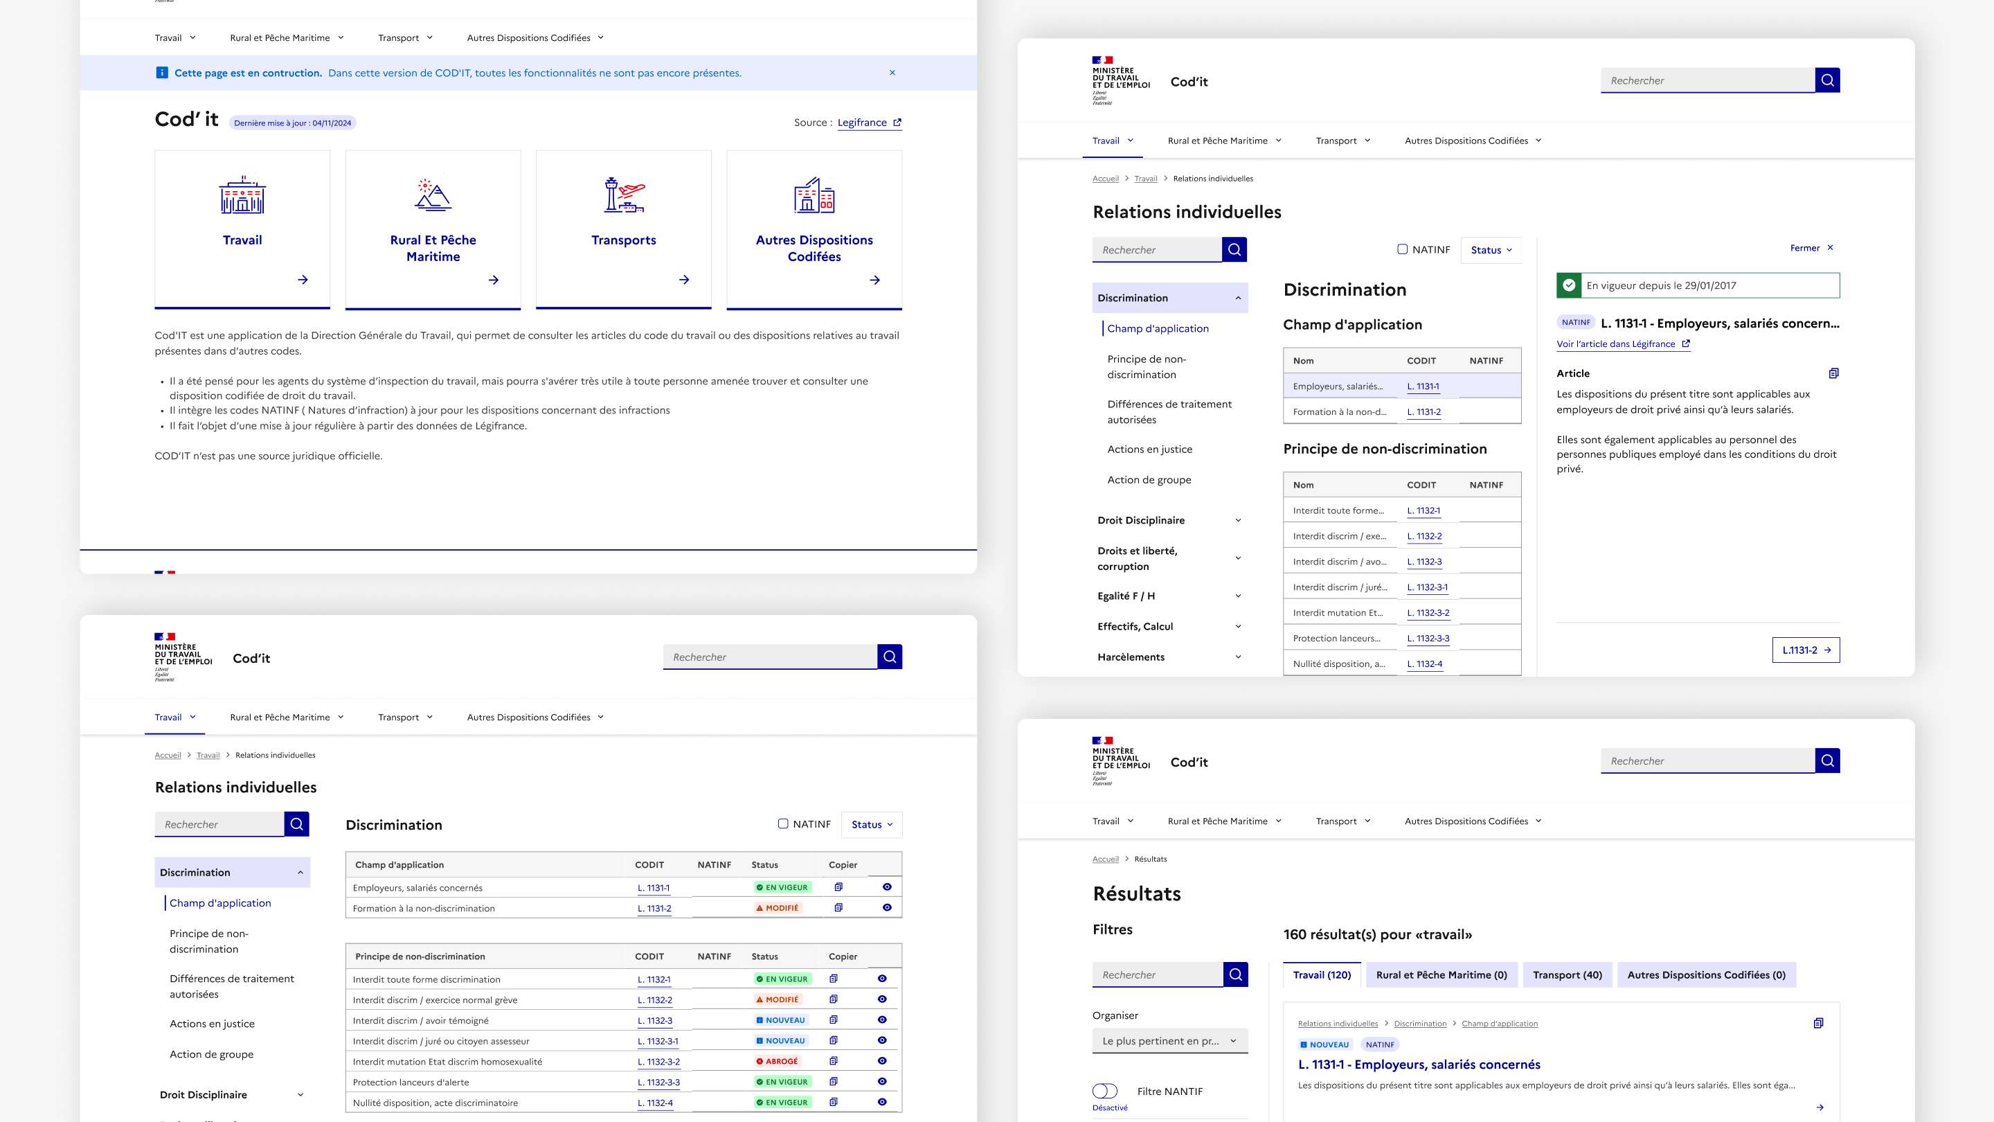This screenshot has width=1994, height=1122.
Task: Click the eye icon for row L. 1132-3-1
Action: click(x=881, y=1041)
